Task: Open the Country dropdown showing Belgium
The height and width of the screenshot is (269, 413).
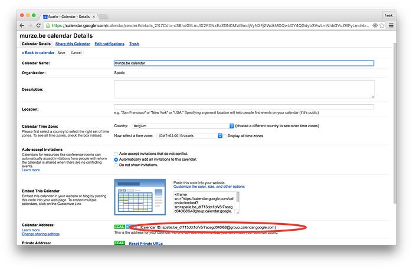Action: [182, 126]
